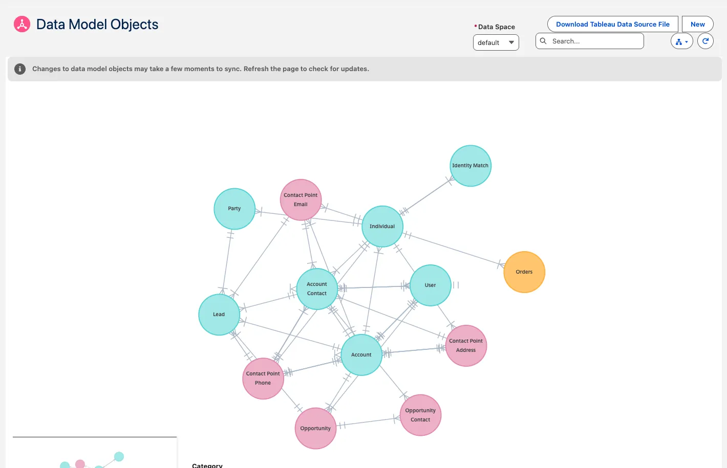Click the Download Tableau Data Source File button
Screen dimensions: 727x468
612,24
